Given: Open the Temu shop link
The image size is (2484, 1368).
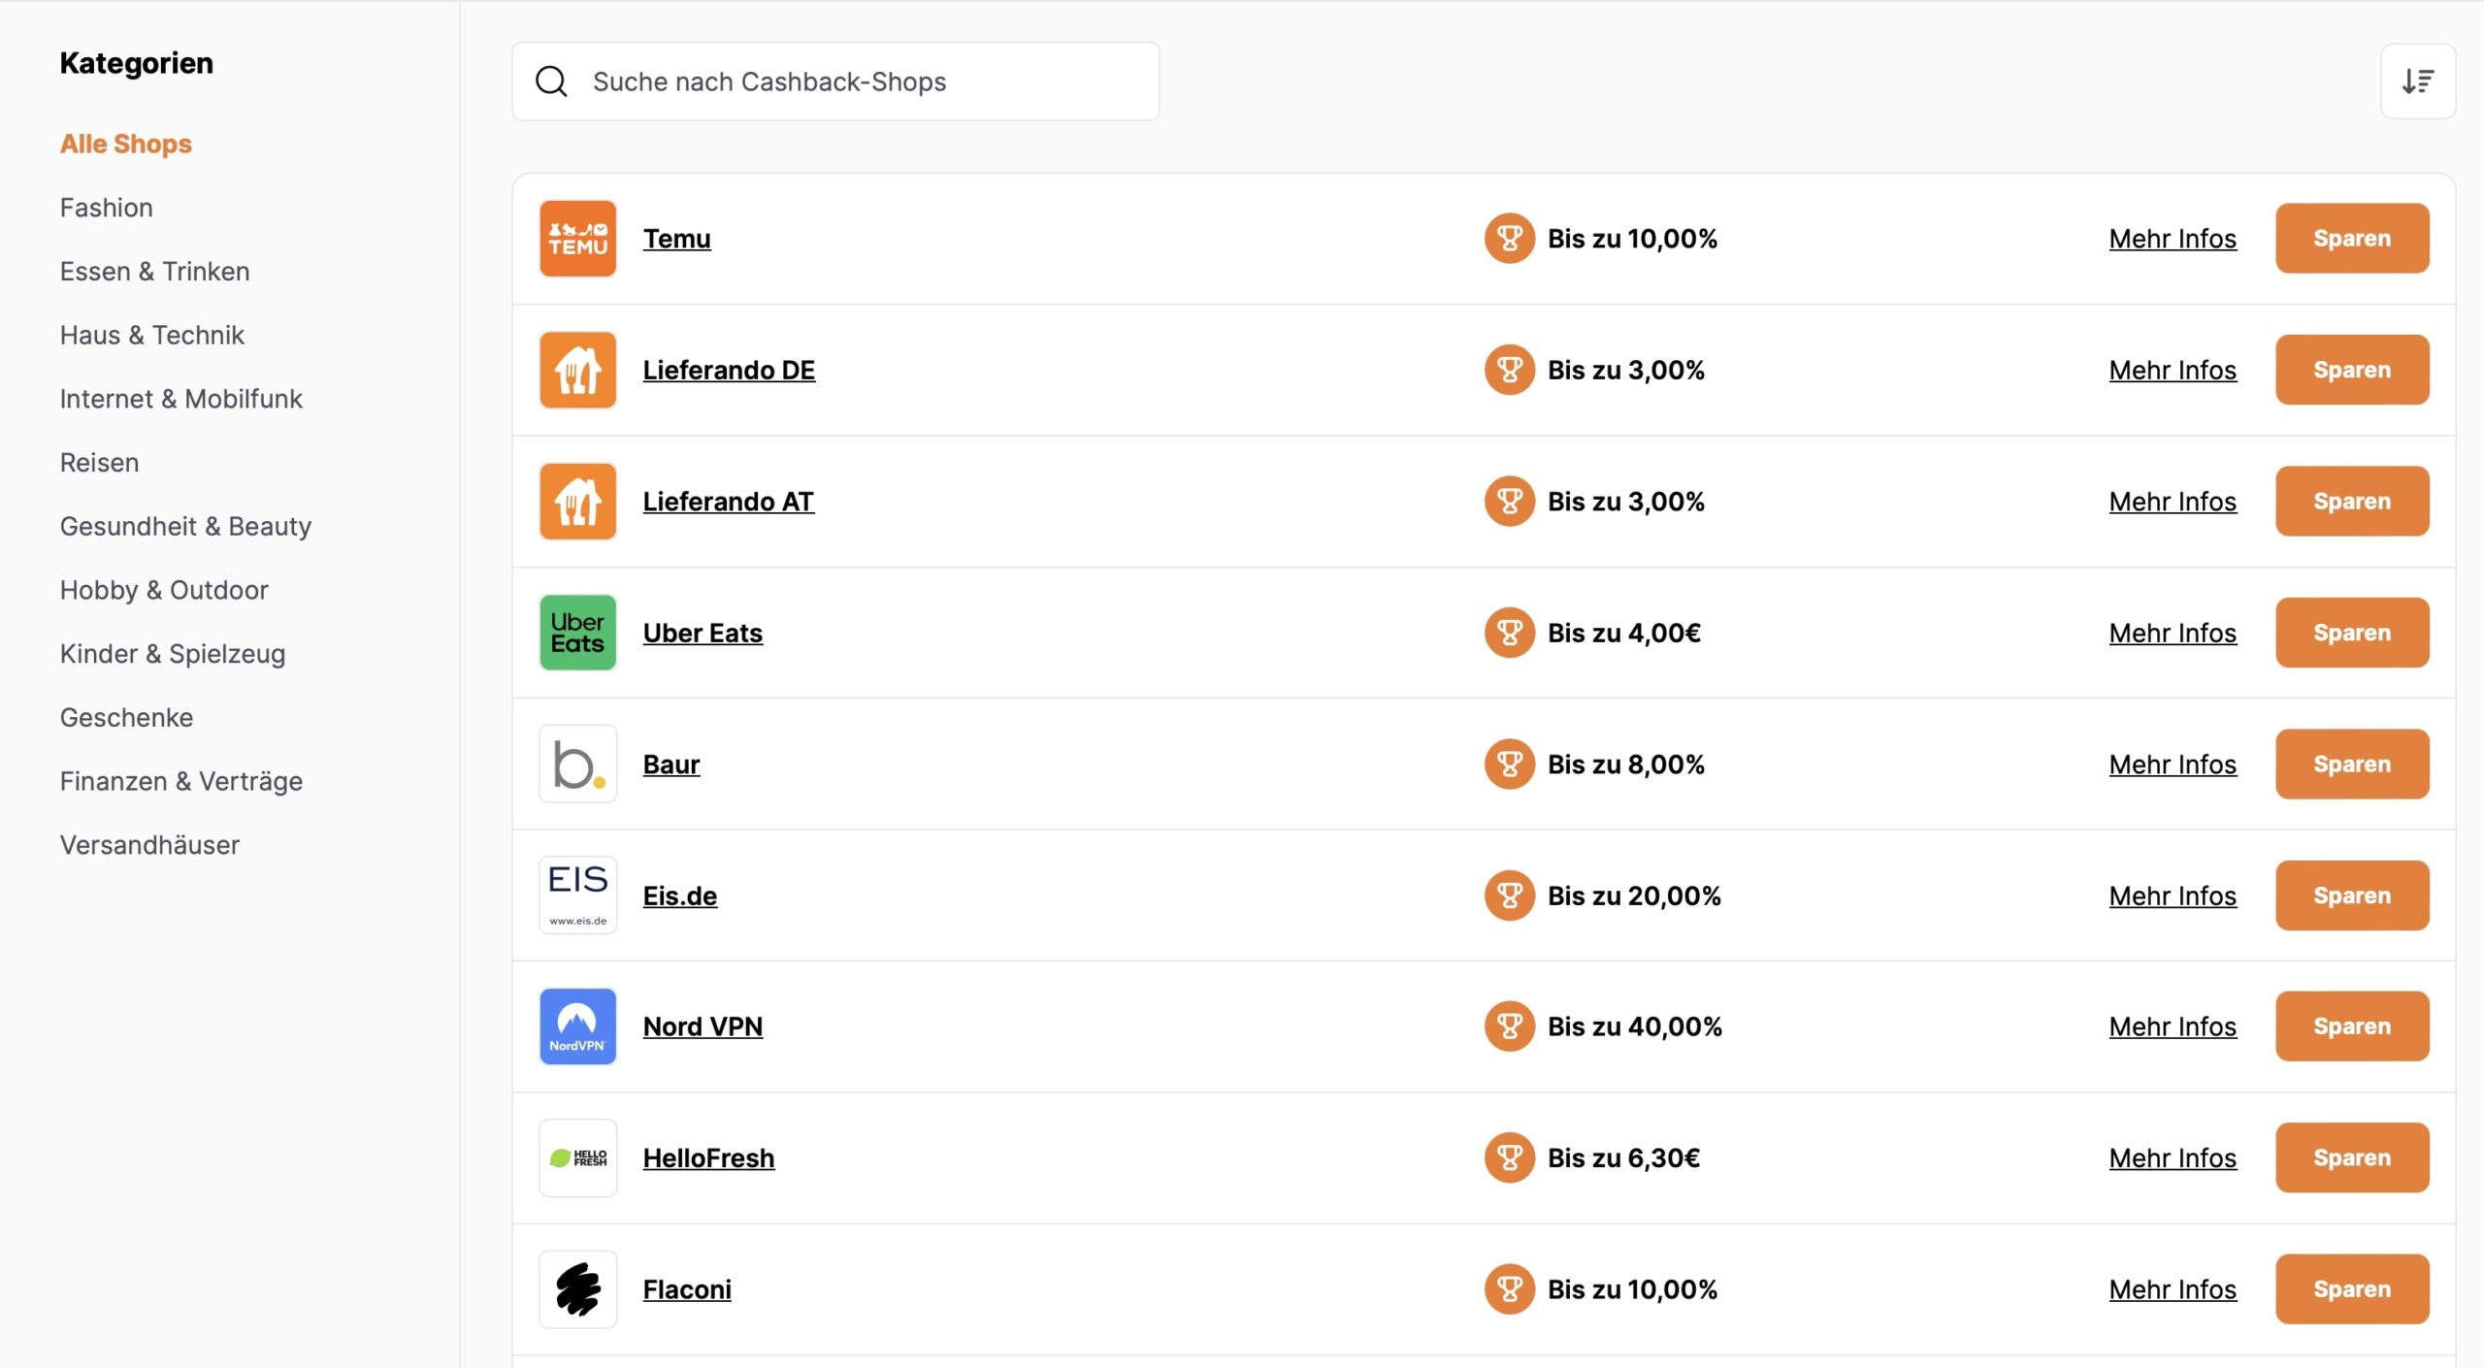Looking at the screenshot, I should tap(677, 239).
